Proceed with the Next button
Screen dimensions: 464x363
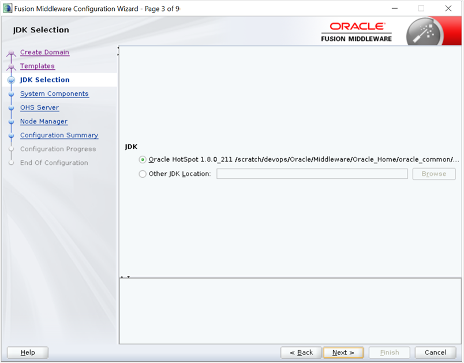click(343, 353)
